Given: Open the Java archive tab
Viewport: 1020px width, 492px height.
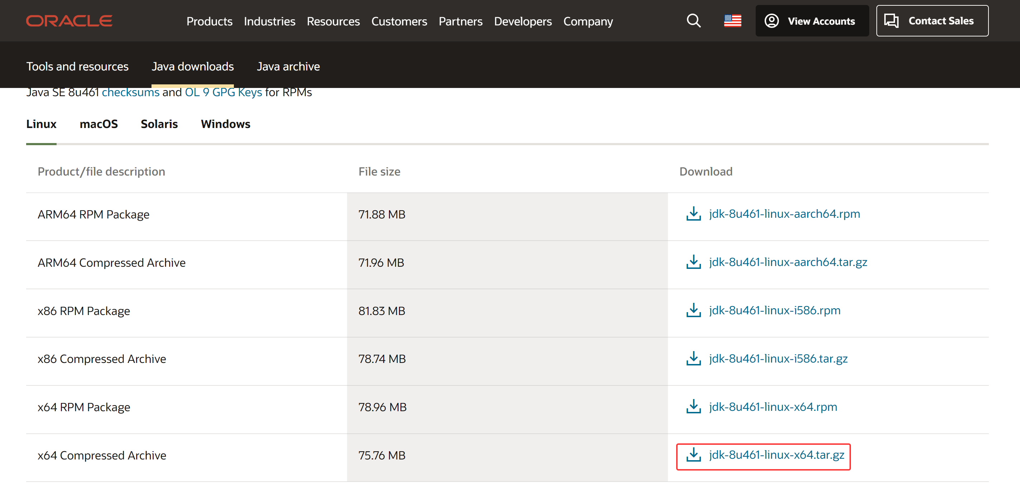Looking at the screenshot, I should pyautogui.click(x=288, y=67).
